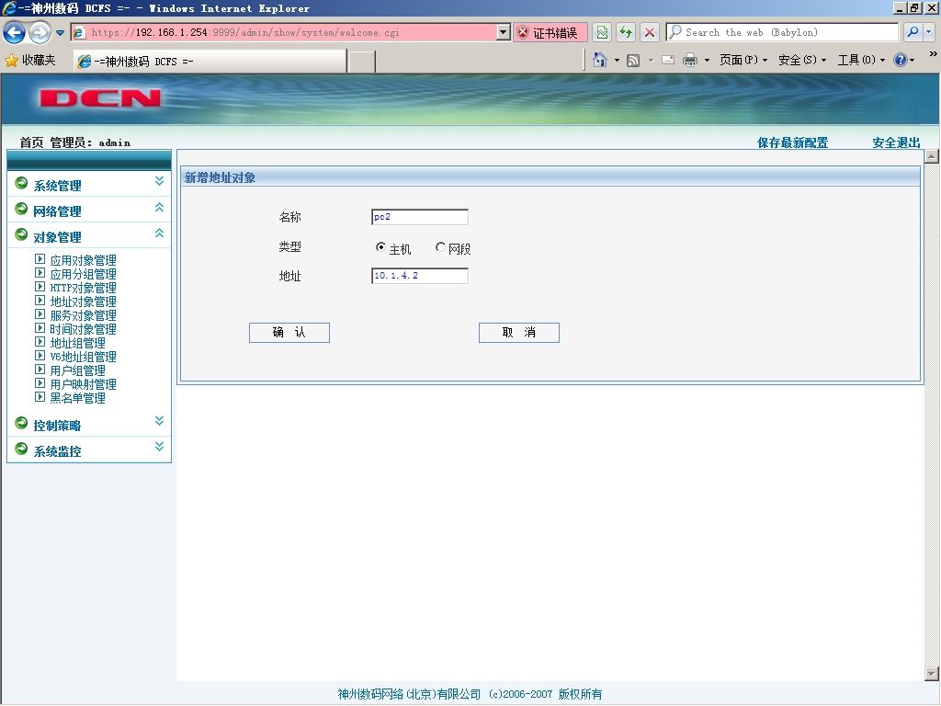This screenshot has width=941, height=706.
Task: Collapse 网络管理 with its chevron
Action: (159, 207)
